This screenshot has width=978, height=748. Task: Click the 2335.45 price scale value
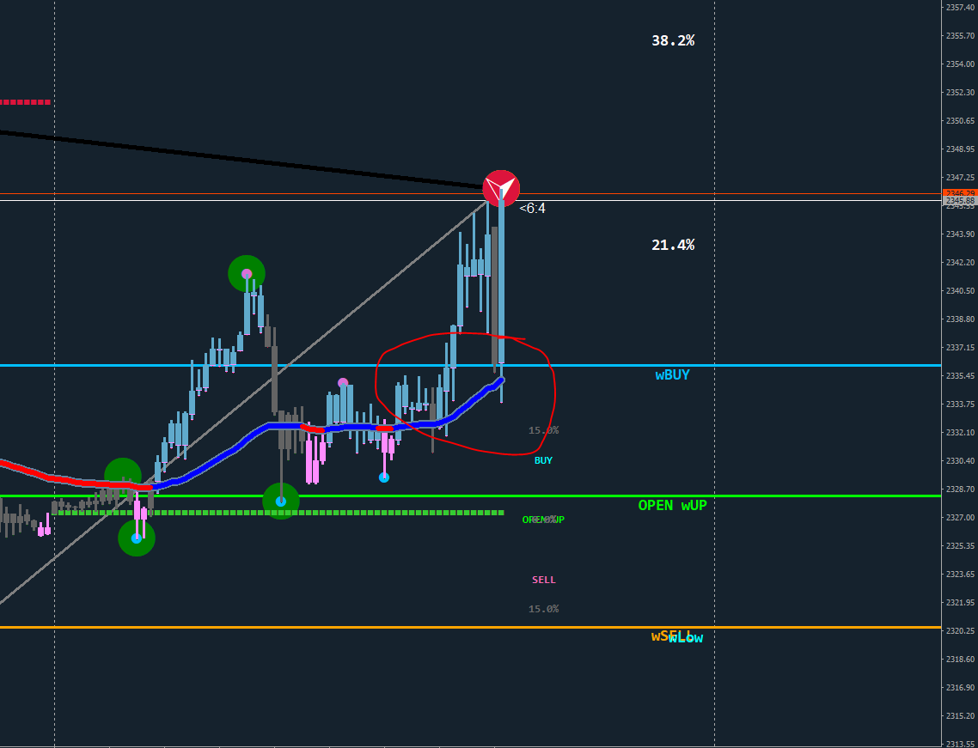(x=960, y=375)
